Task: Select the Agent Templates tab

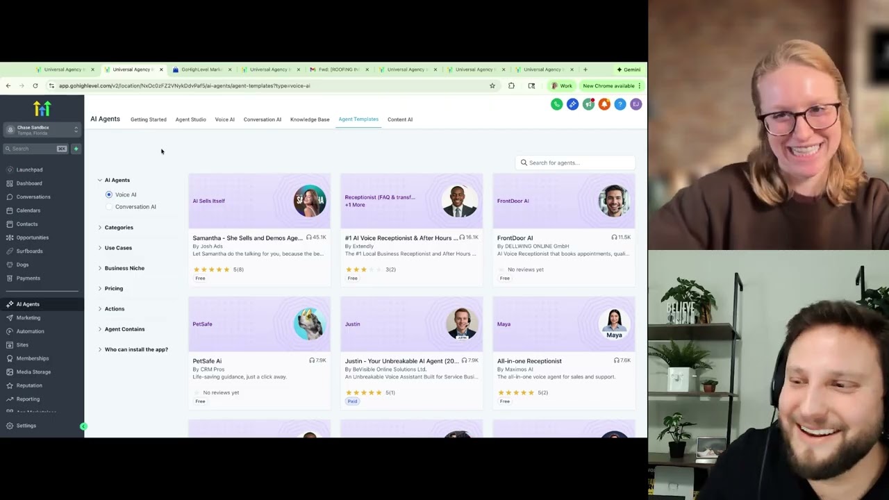Action: [x=358, y=119]
